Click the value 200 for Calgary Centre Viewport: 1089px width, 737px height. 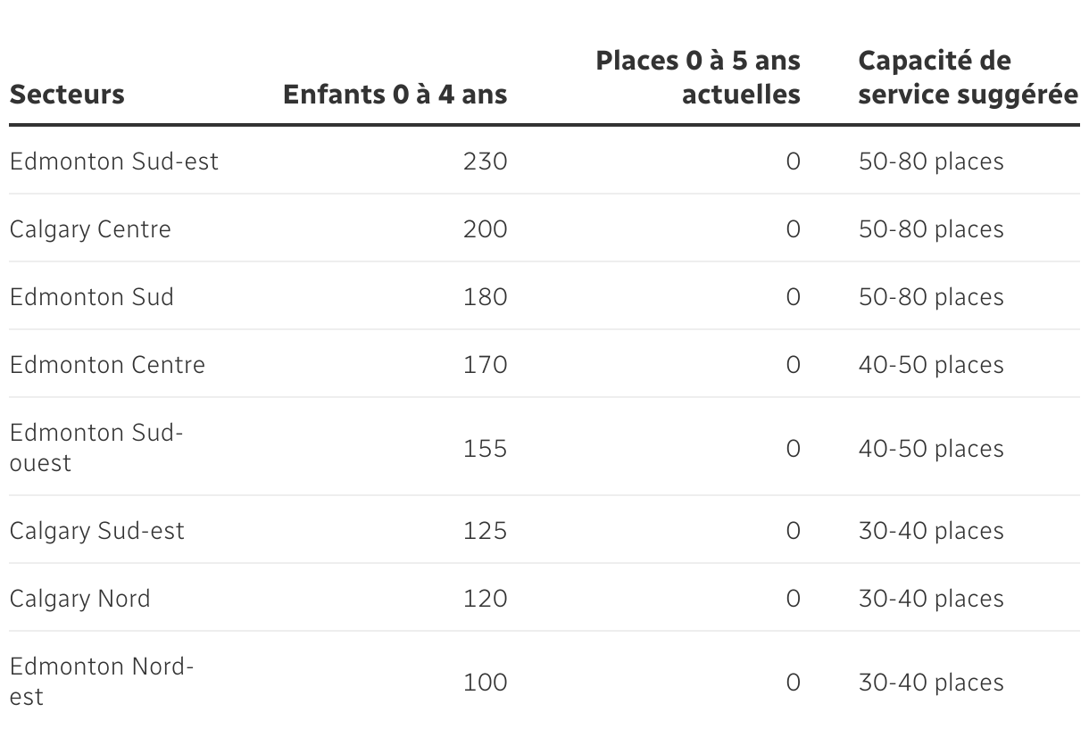(485, 229)
